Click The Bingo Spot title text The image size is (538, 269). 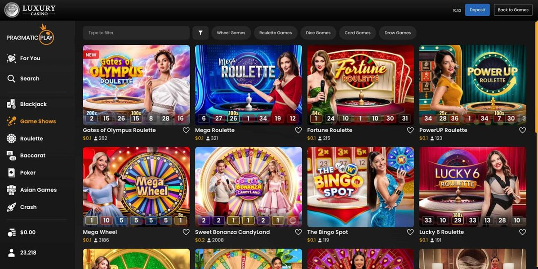(x=328, y=232)
